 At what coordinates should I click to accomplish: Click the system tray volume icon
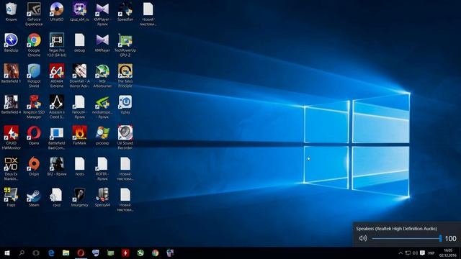coord(415,253)
